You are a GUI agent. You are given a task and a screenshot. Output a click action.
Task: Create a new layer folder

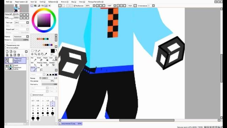(15, 52)
